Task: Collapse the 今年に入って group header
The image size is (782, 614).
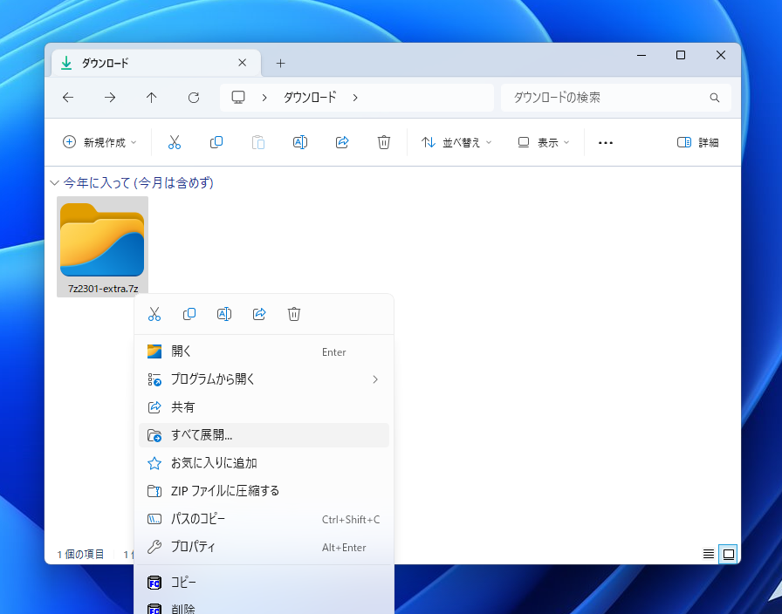Action: click(54, 183)
